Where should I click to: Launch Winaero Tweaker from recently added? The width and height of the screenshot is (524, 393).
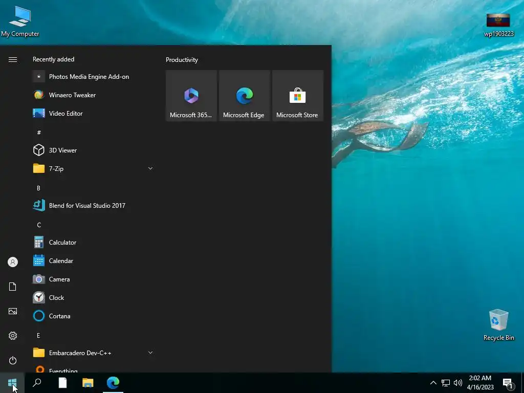click(x=94, y=95)
